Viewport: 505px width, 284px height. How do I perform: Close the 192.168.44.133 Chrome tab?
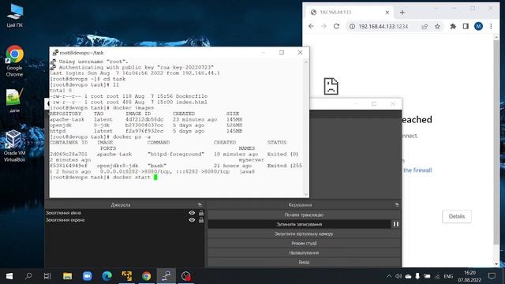pos(387,13)
